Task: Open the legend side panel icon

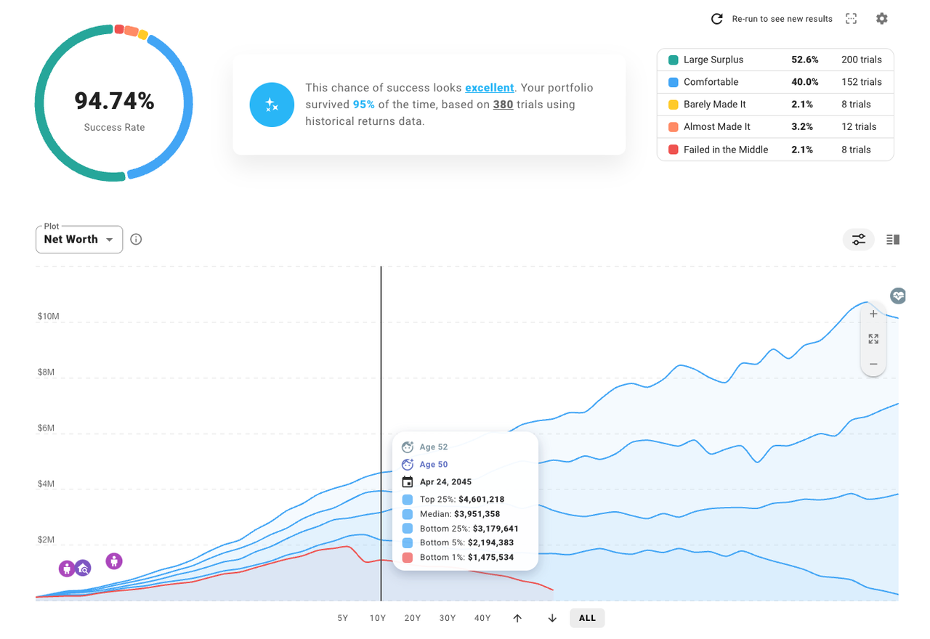Action: [x=892, y=239]
